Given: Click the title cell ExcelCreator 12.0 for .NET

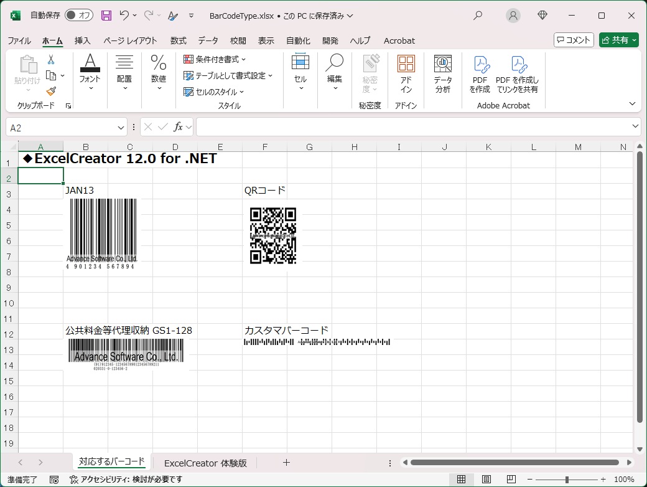Looking at the screenshot, I should point(119,158).
